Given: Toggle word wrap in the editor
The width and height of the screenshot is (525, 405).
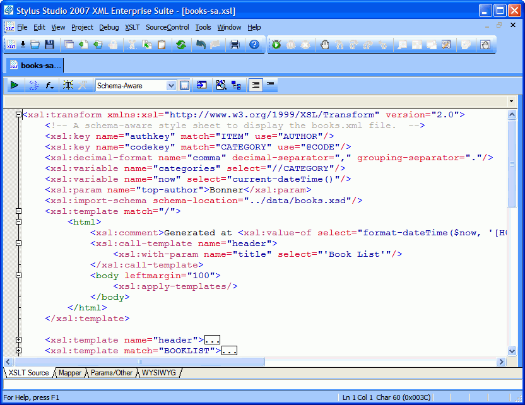Looking at the screenshot, I should [x=270, y=85].
